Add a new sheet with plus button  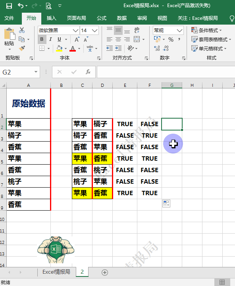coord(105,273)
